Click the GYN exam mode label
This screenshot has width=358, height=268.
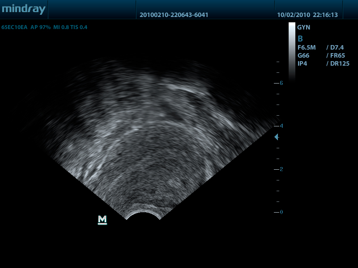pos(304,27)
